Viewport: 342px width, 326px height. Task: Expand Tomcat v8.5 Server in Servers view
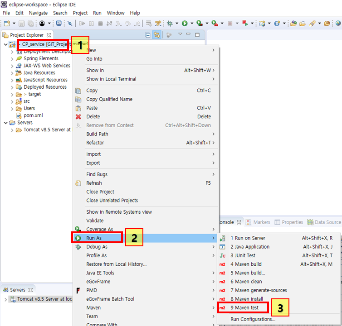point(6,300)
